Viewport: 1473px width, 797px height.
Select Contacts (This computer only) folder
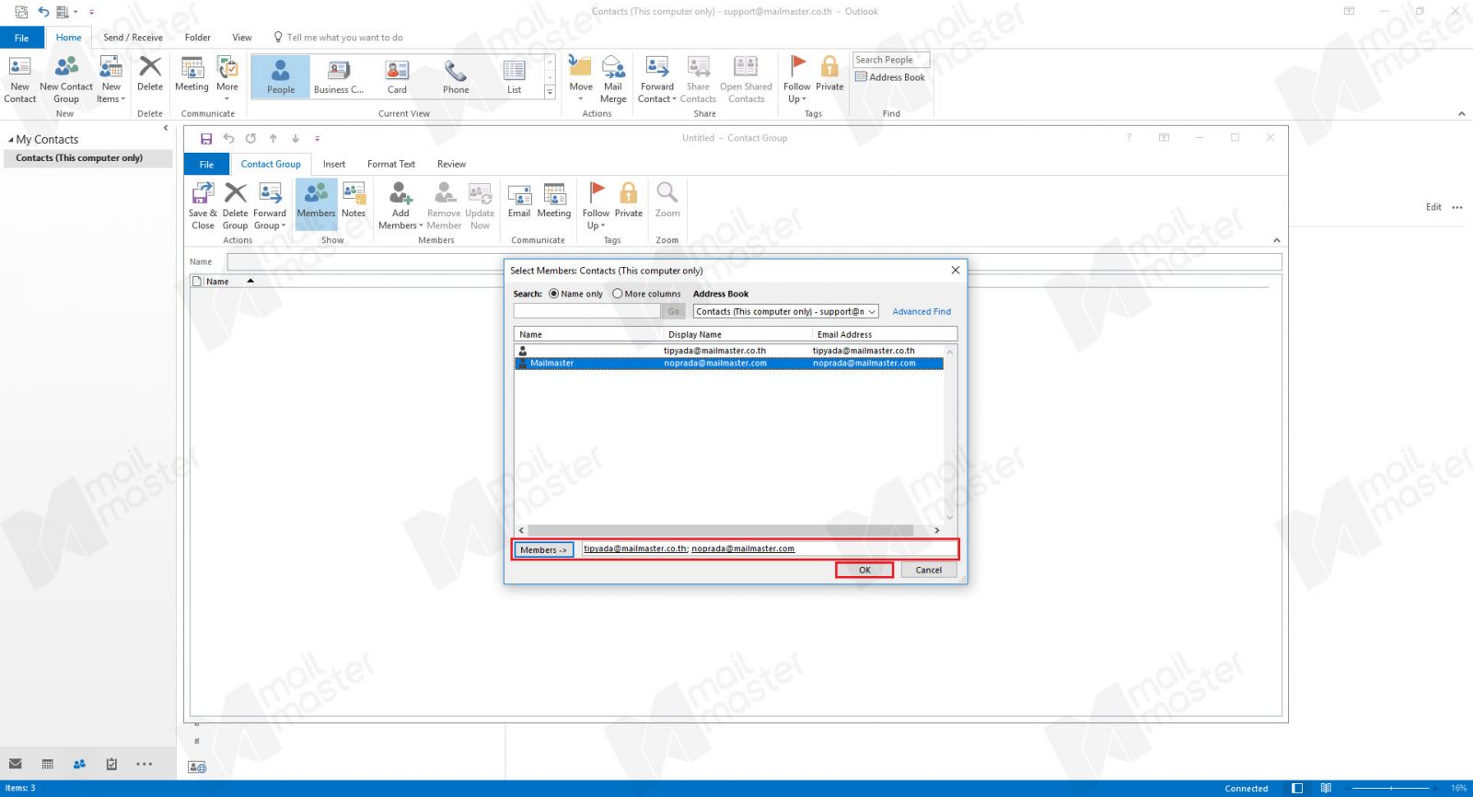pyautogui.click(x=87, y=158)
